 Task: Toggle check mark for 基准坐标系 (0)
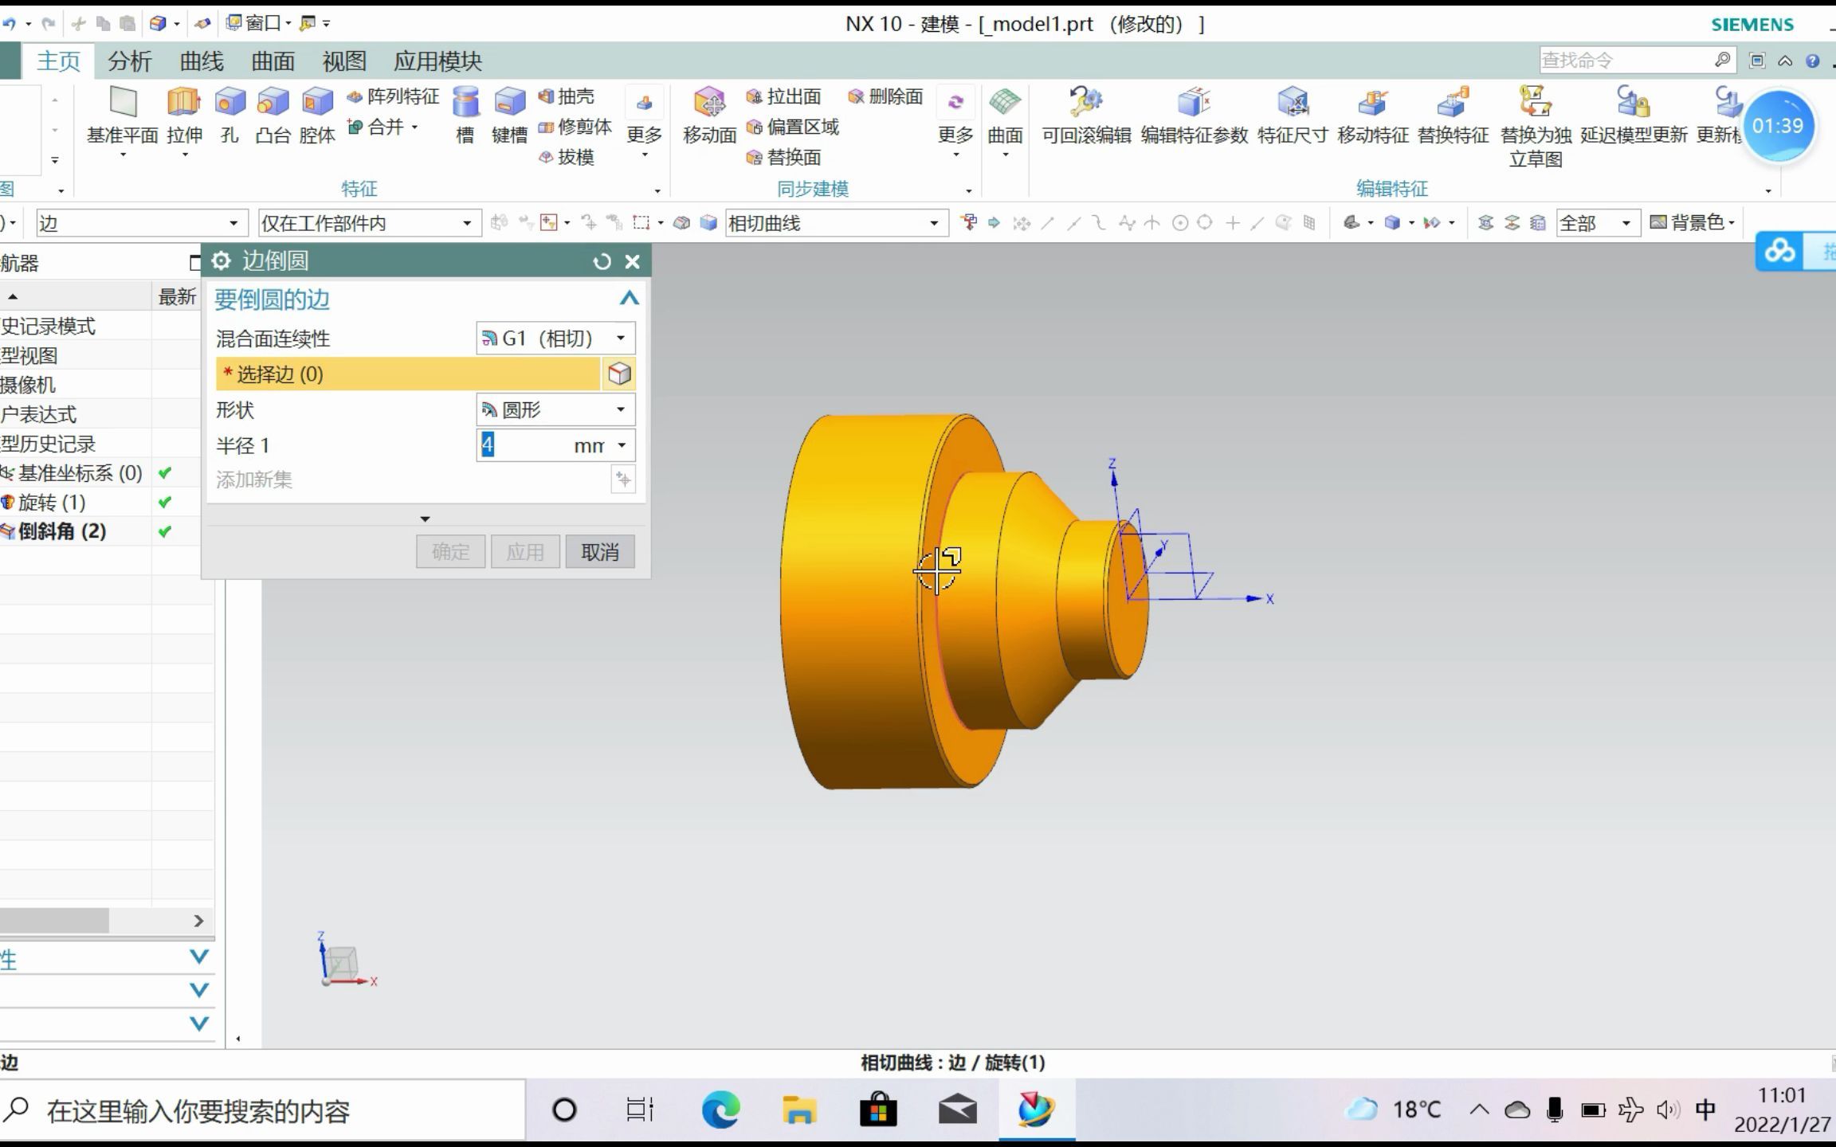(x=165, y=473)
